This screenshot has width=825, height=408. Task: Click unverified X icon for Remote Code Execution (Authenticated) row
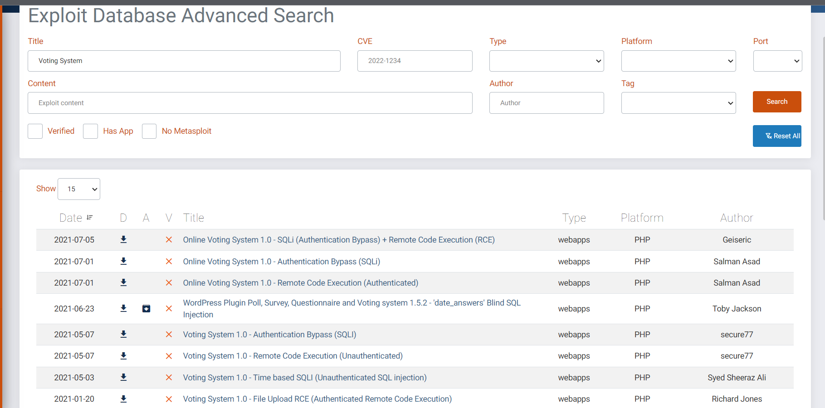[x=169, y=283]
